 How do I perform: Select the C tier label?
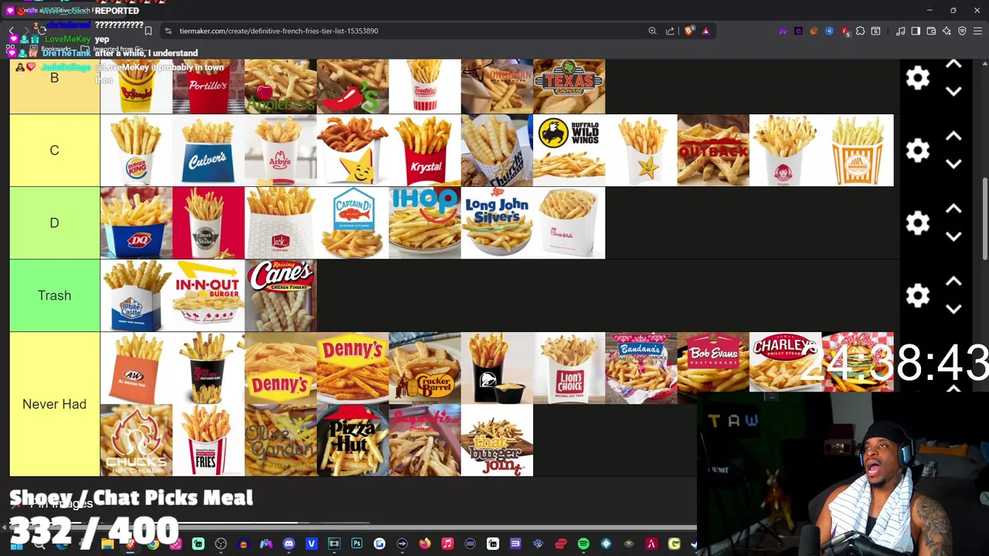click(54, 151)
